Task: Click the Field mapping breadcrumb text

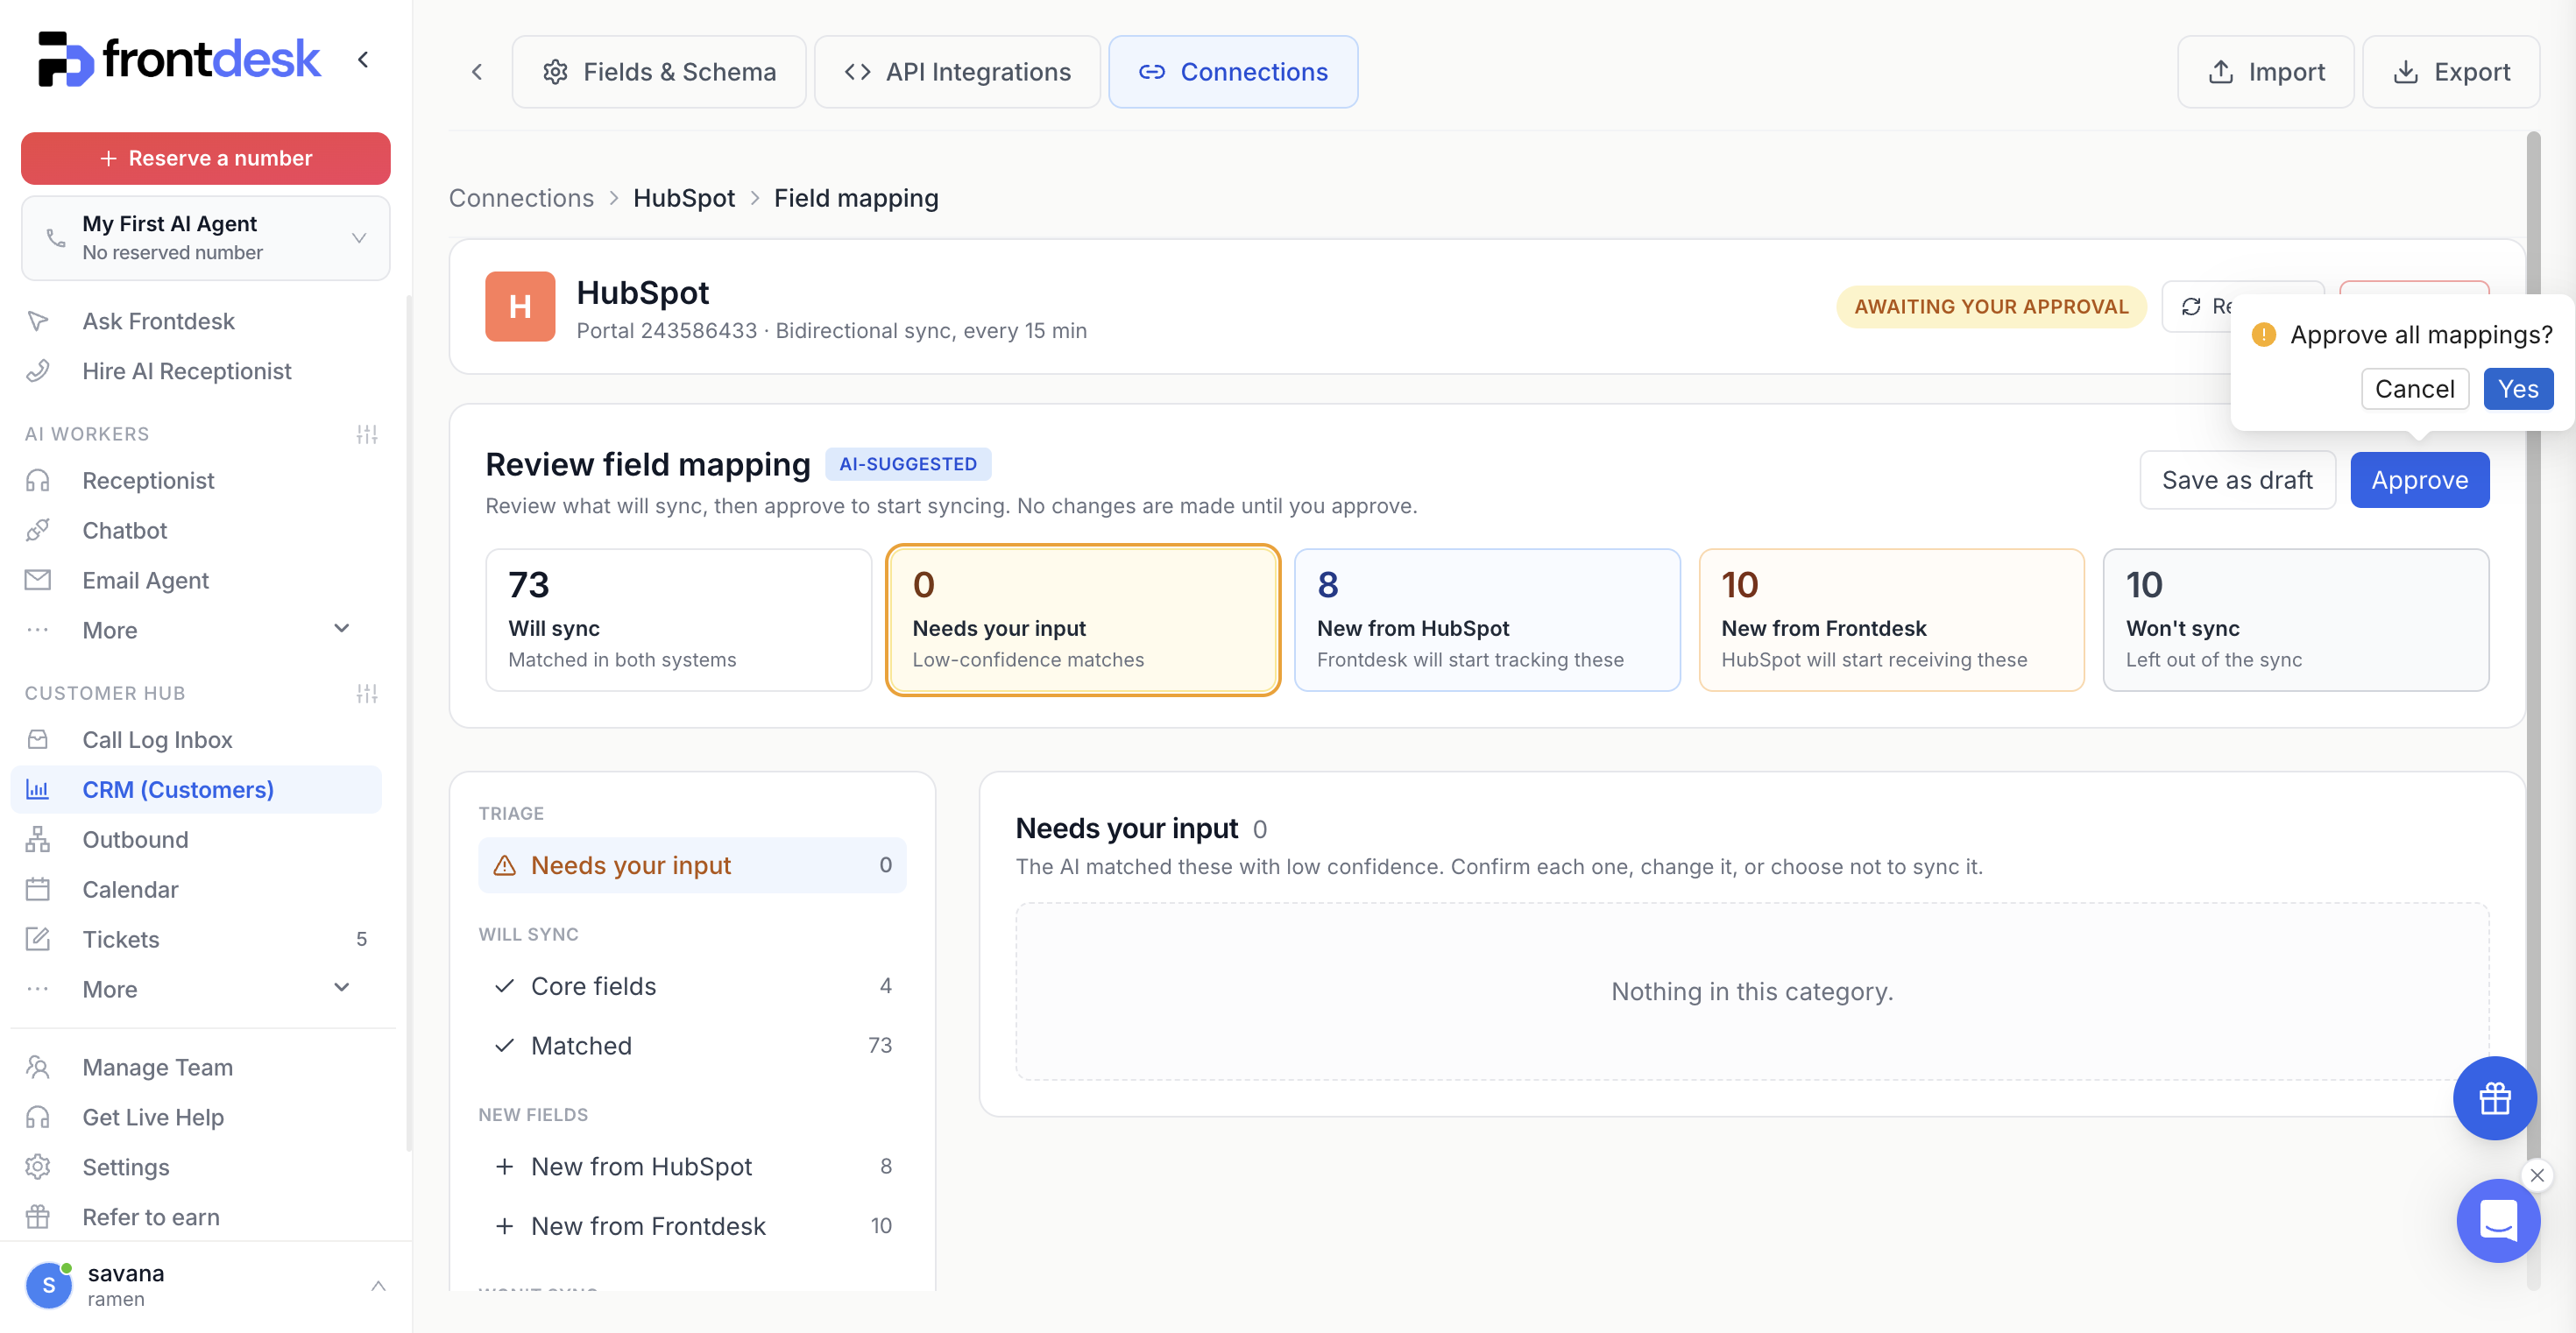Action: pos(856,198)
